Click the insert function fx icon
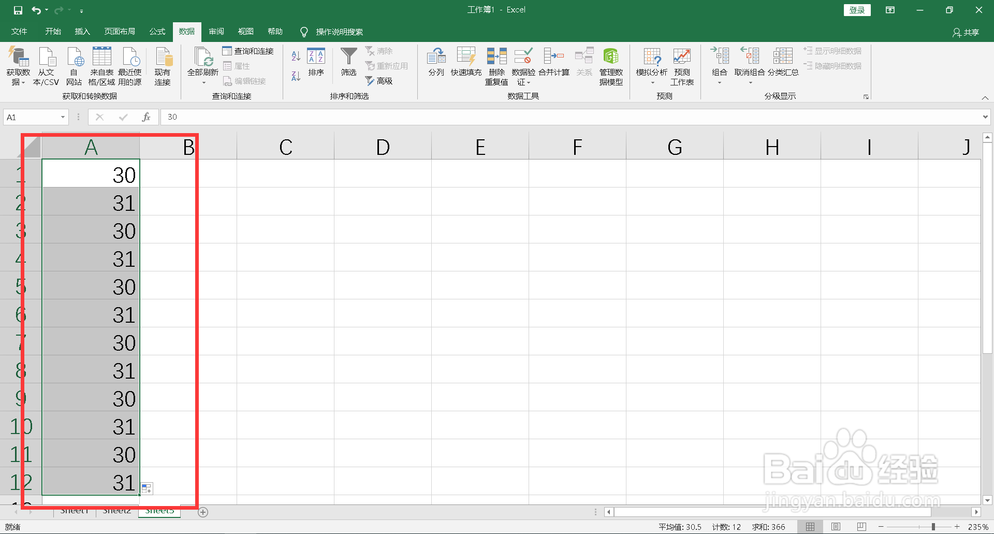Viewport: 994px width, 534px height. 147,117
